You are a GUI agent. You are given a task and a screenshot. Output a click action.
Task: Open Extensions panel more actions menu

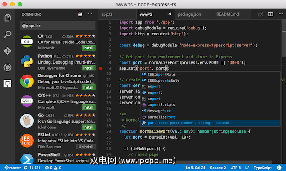point(90,14)
